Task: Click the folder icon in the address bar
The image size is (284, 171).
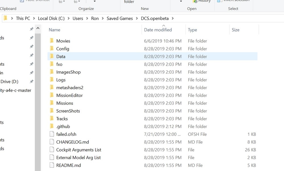Action: click(5, 18)
